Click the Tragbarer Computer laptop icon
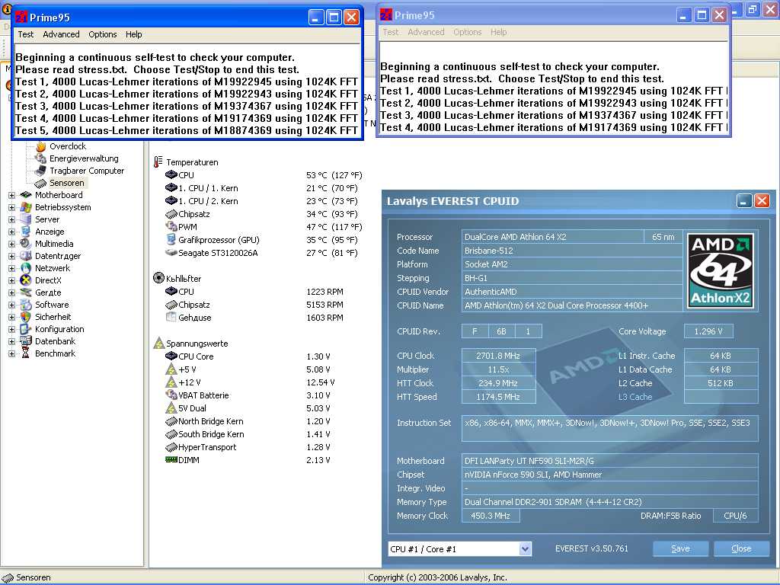The width and height of the screenshot is (780, 585). tap(41, 171)
